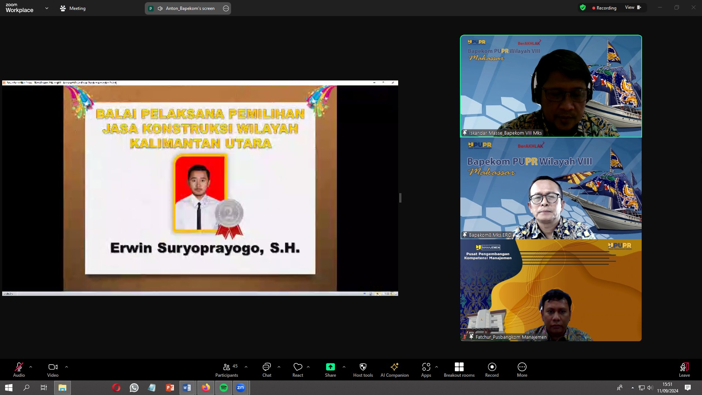Image resolution: width=702 pixels, height=395 pixels.
Task: Open system volume control in tray
Action: [650, 388]
